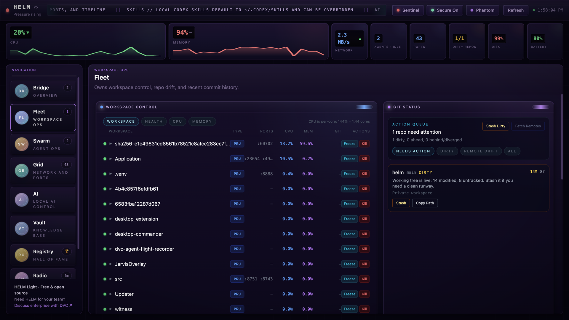Open Discuss enterprise with DVC link
Viewport: 569px width, 320px height.
(x=43, y=305)
